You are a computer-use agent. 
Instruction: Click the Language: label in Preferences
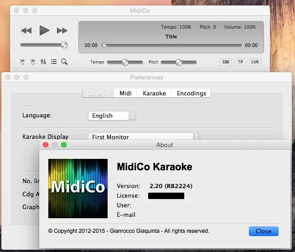tap(37, 115)
